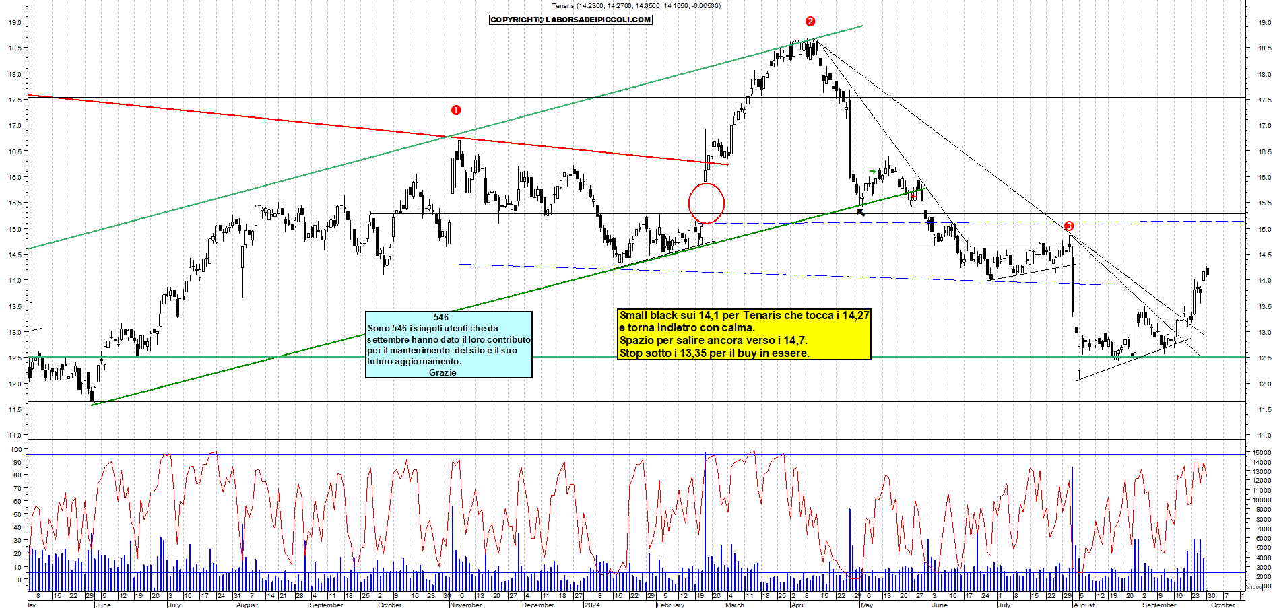The image size is (1273, 608).
Task: Click the April label on the date axis
Action: click(797, 605)
